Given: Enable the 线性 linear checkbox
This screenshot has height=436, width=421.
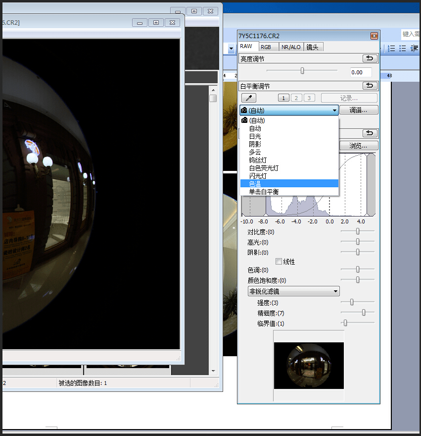Looking at the screenshot, I should coord(279,262).
